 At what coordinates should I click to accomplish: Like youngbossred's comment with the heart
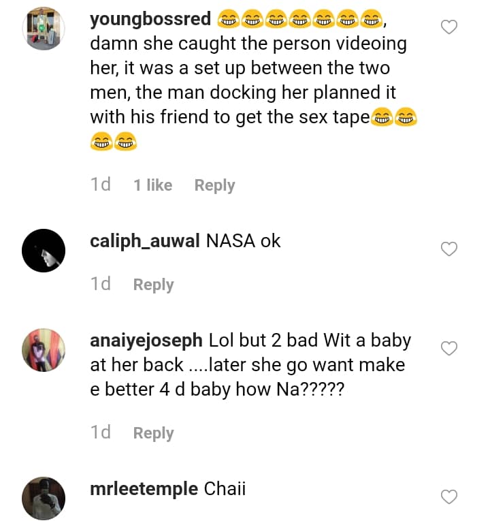tap(449, 27)
